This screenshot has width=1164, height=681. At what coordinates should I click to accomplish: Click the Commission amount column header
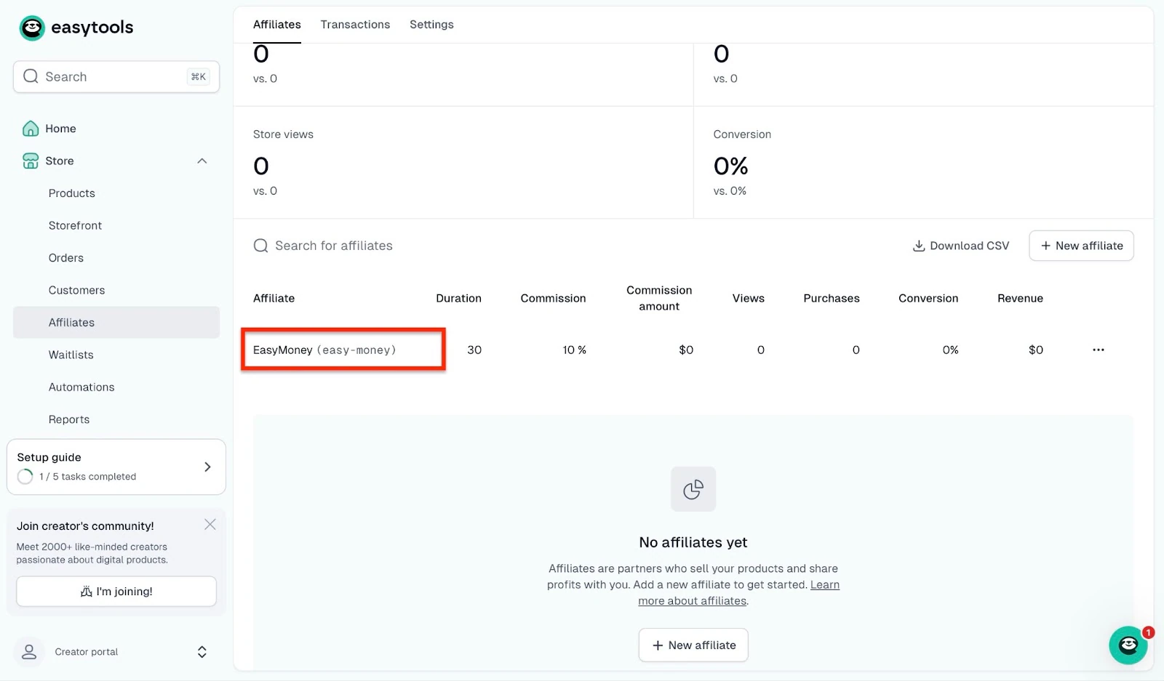pyautogui.click(x=659, y=298)
